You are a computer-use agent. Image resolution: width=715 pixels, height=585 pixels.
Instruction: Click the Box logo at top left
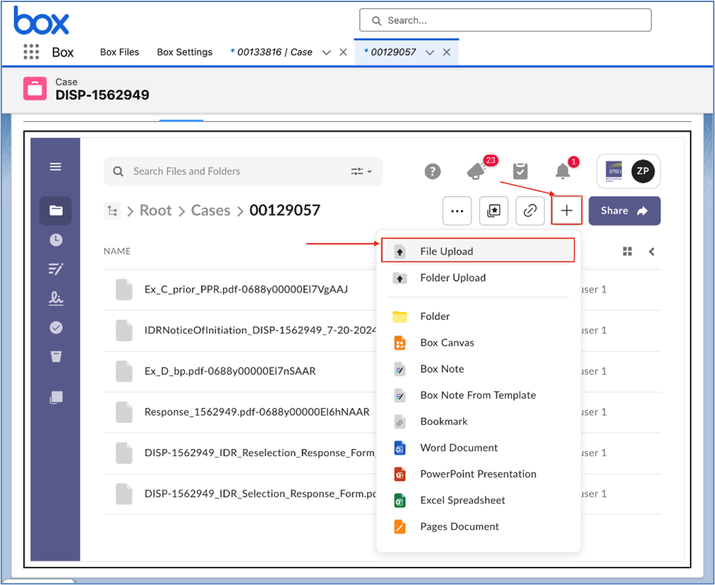click(41, 20)
